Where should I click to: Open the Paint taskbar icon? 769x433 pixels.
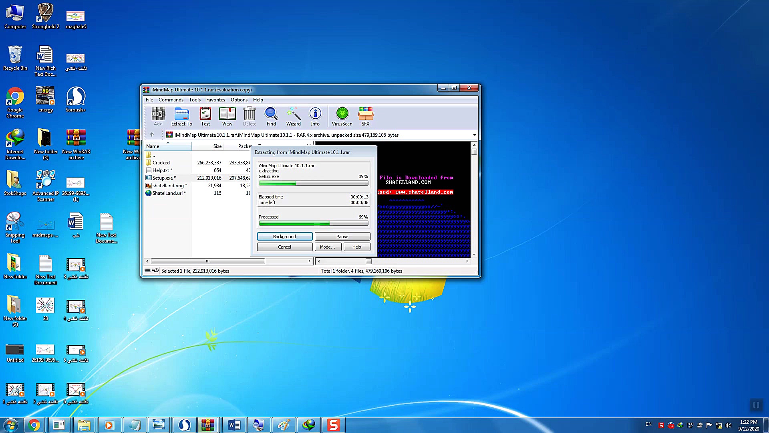(x=284, y=425)
